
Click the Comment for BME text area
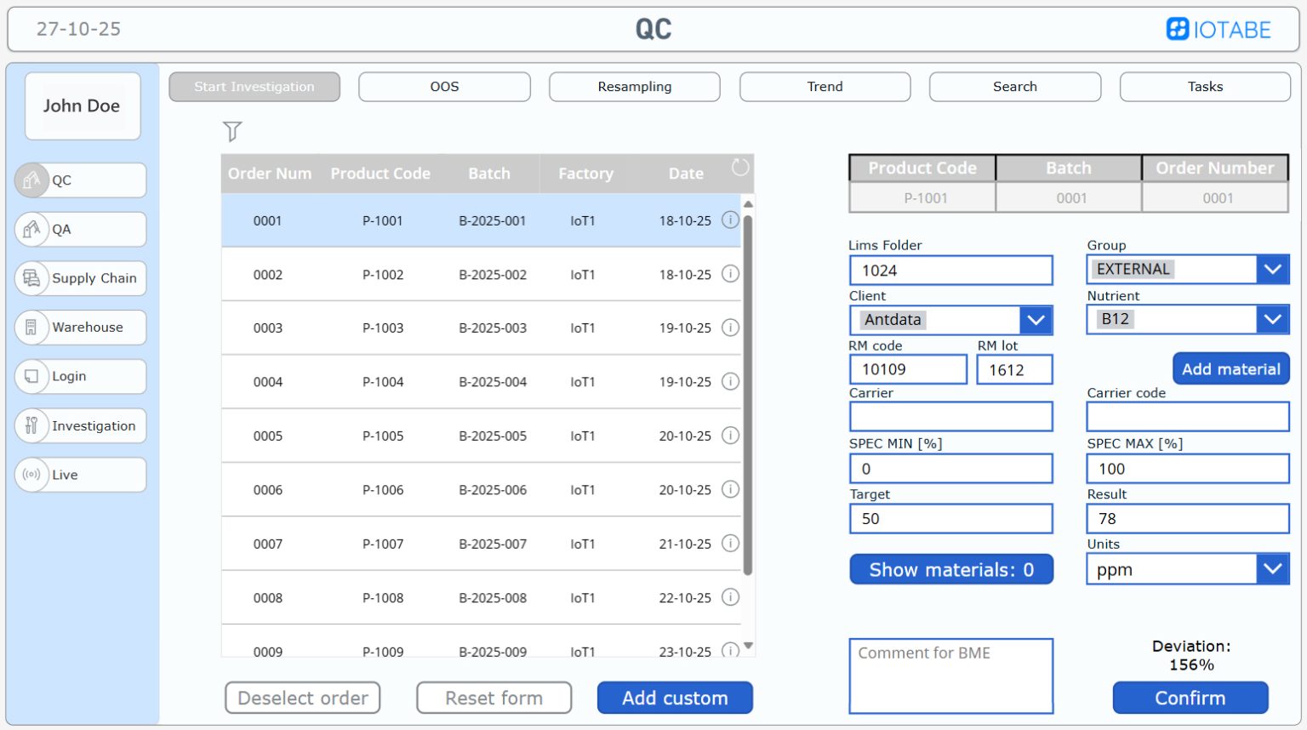950,675
